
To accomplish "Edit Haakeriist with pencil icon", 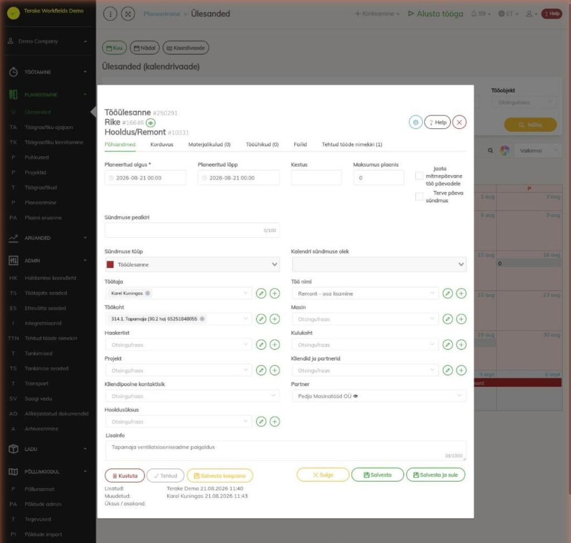I will tap(261, 344).
